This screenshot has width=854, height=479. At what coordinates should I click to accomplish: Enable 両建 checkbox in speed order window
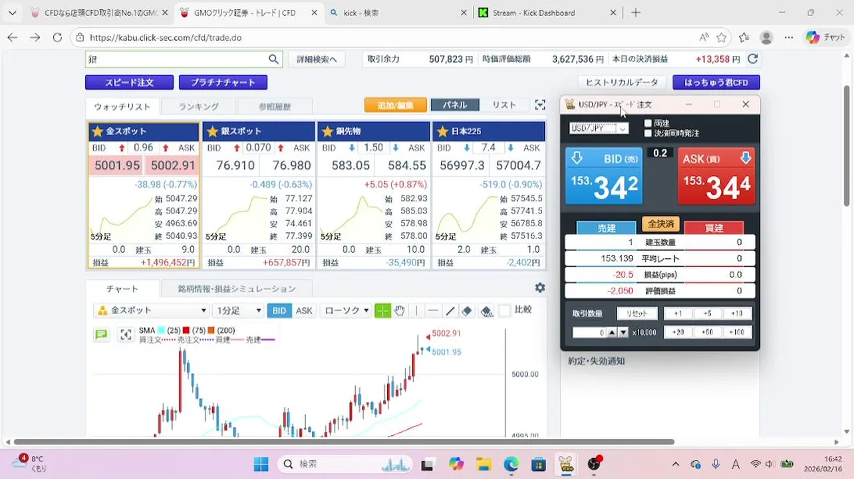[648, 123]
